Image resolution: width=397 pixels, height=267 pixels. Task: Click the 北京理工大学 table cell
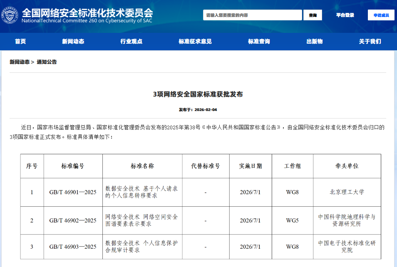(348, 192)
